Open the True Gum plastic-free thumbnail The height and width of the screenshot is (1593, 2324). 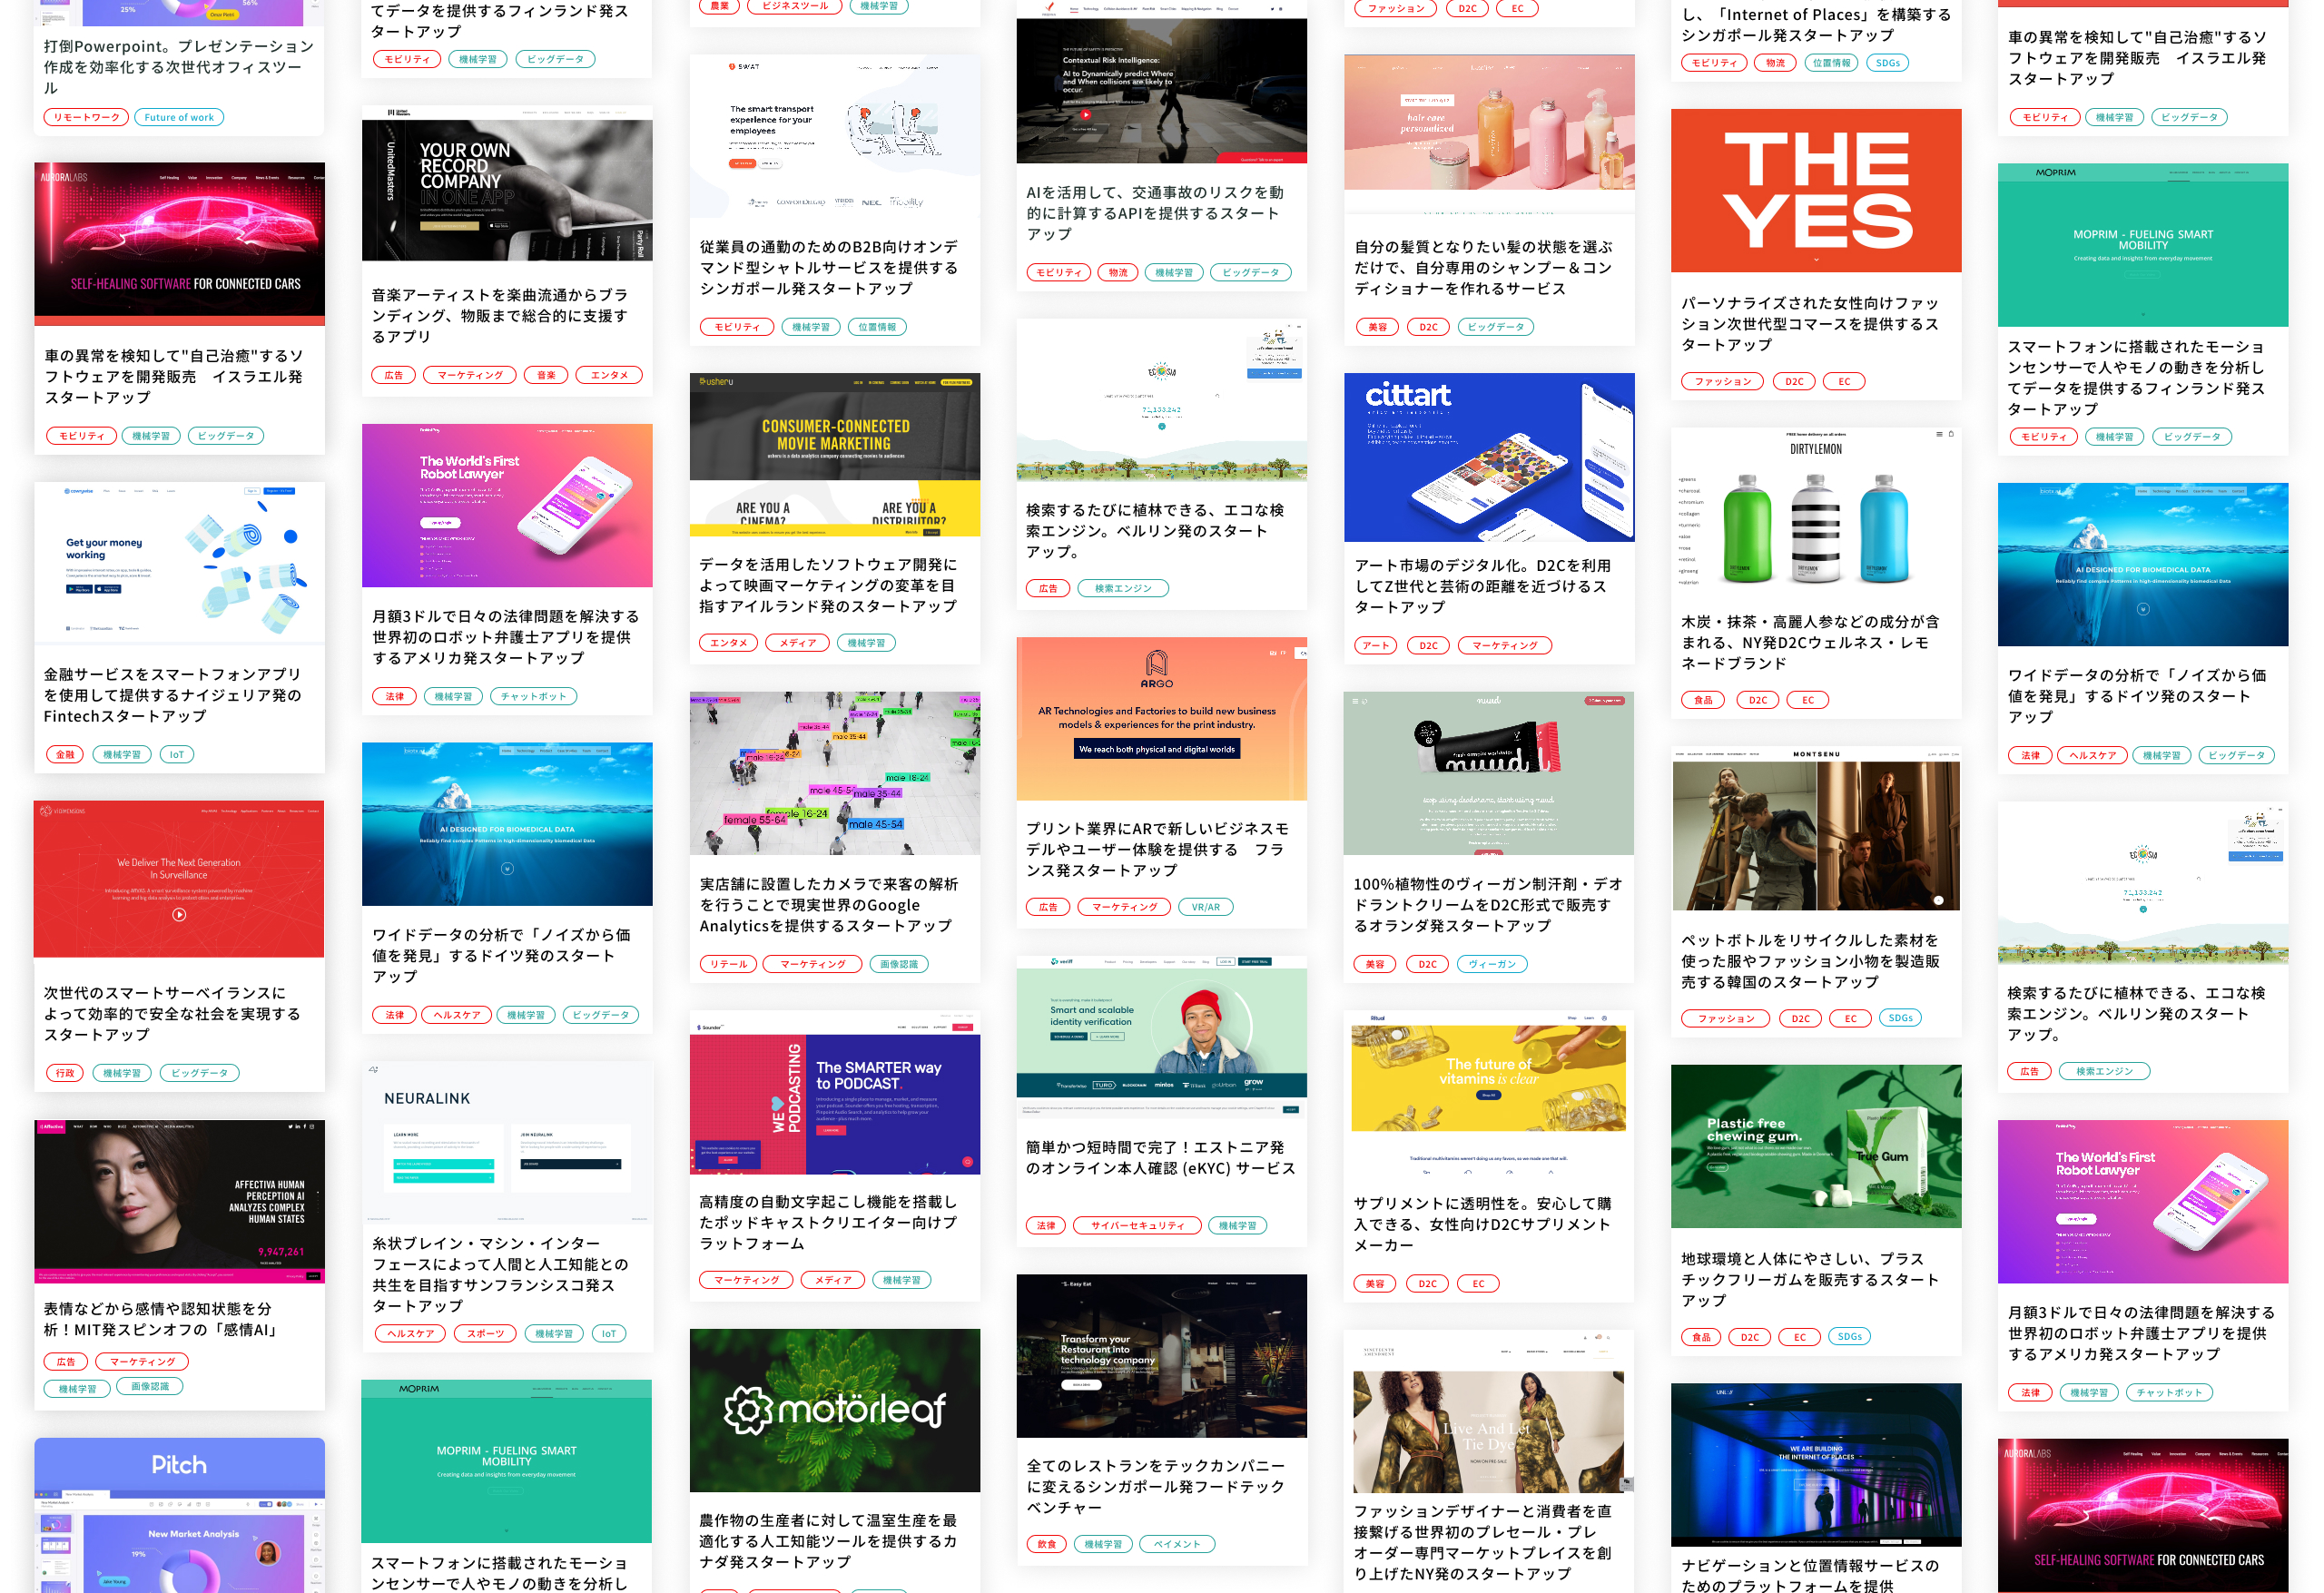point(1815,1146)
